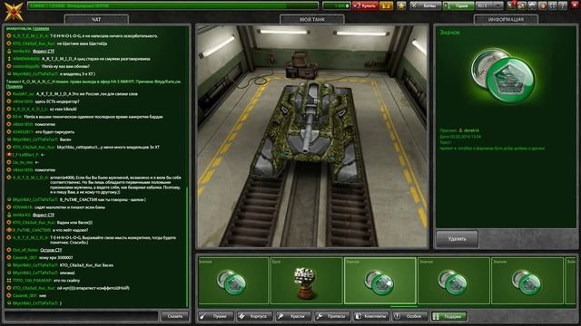
Task: Click rank icon beside "Out_of_Rules"
Action: click(9, 250)
